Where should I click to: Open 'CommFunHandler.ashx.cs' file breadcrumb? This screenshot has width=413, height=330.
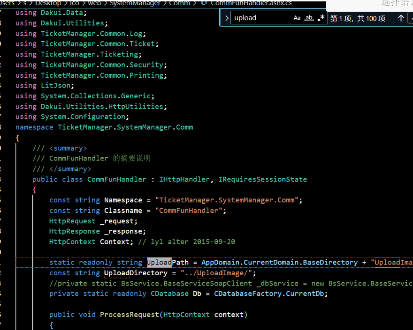(x=251, y=3)
